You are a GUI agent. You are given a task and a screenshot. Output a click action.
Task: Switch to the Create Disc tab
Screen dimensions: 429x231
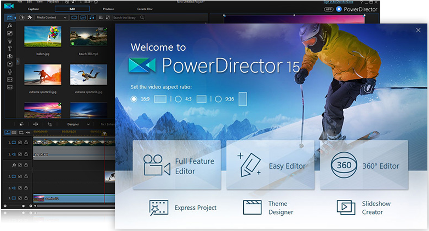pos(145,9)
